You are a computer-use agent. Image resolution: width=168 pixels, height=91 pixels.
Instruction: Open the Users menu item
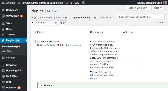point(9,29)
